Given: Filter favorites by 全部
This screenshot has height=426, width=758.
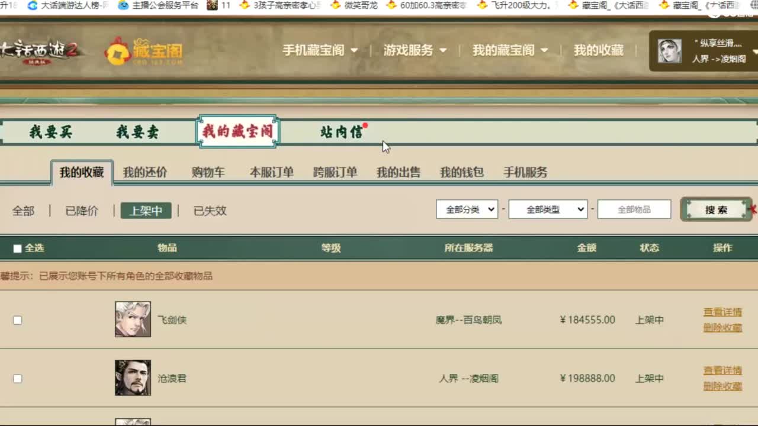Looking at the screenshot, I should (24, 211).
